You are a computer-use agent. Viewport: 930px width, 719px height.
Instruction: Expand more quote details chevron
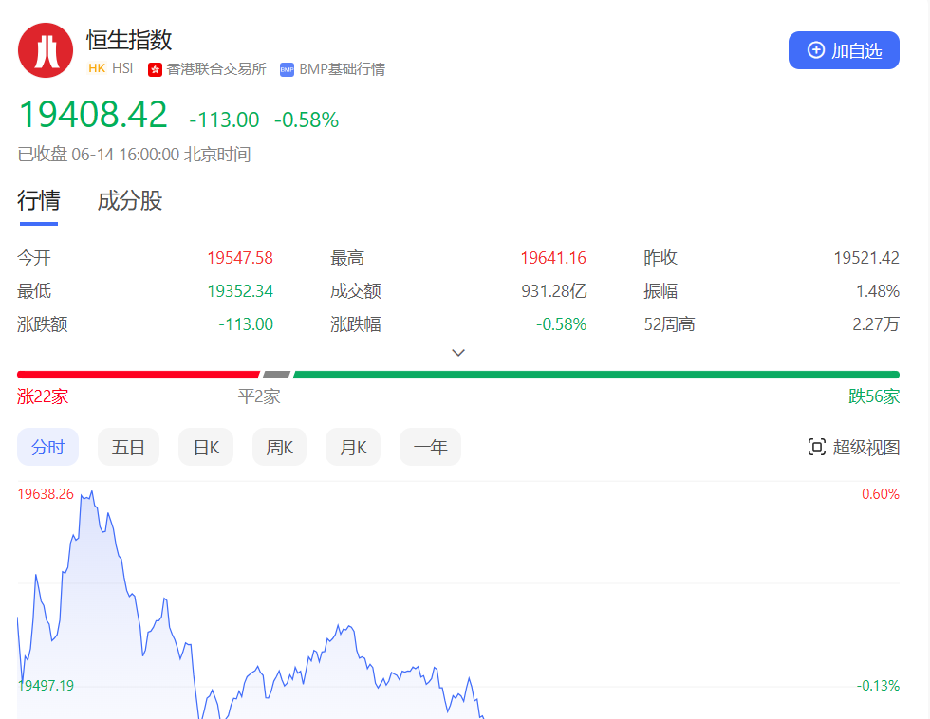click(x=458, y=352)
